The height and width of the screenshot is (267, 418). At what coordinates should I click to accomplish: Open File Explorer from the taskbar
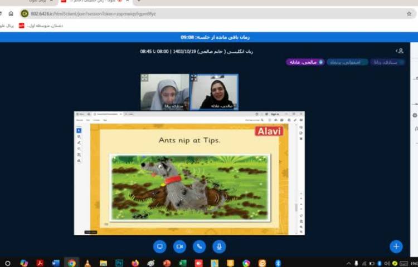pyautogui.click(x=104, y=263)
